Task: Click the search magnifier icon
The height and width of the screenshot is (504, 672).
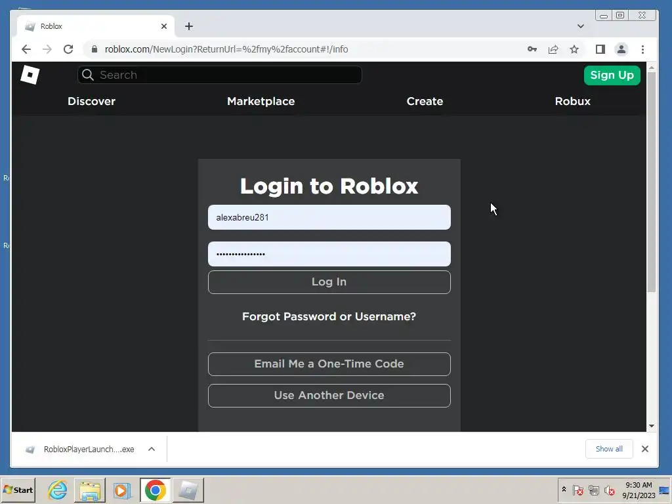Action: [x=88, y=75]
